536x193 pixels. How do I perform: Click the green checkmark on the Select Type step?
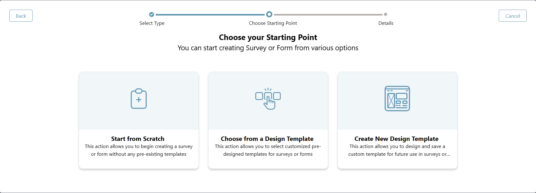[152, 14]
